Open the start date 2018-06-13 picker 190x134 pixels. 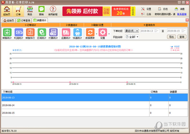[150, 31]
